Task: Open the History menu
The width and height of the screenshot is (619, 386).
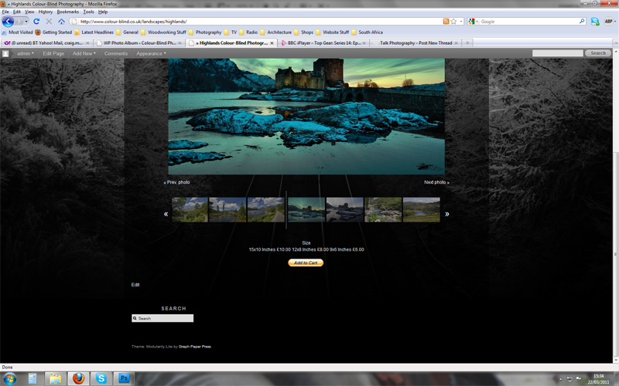Action: point(46,12)
